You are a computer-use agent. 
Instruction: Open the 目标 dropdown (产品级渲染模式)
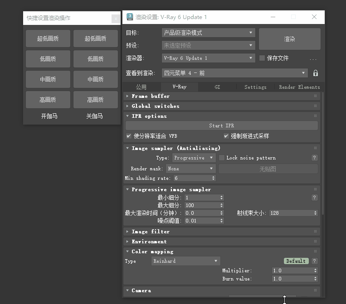(208, 33)
